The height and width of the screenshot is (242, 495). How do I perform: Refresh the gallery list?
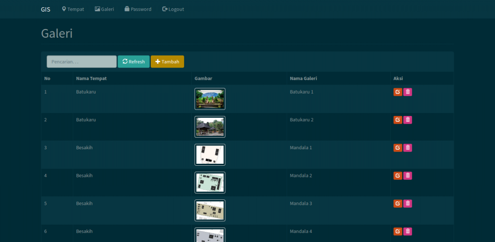[133, 61]
